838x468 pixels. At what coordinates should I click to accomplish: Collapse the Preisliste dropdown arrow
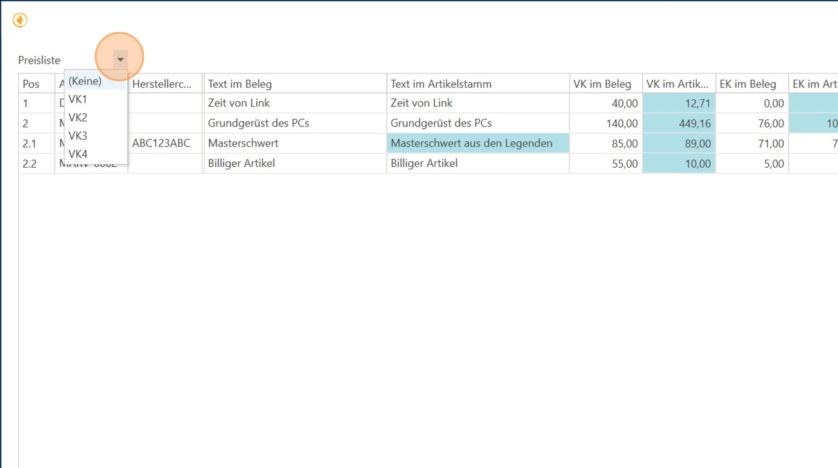120,60
